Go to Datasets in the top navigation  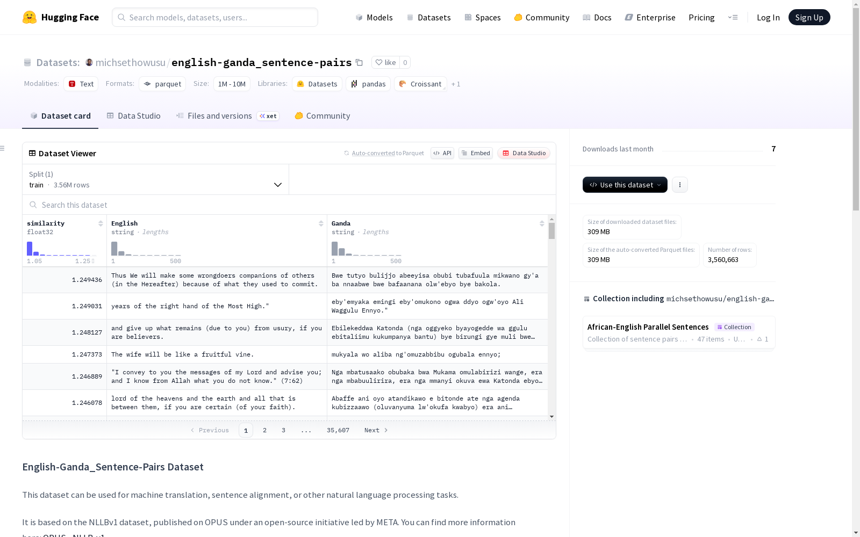tap(428, 17)
